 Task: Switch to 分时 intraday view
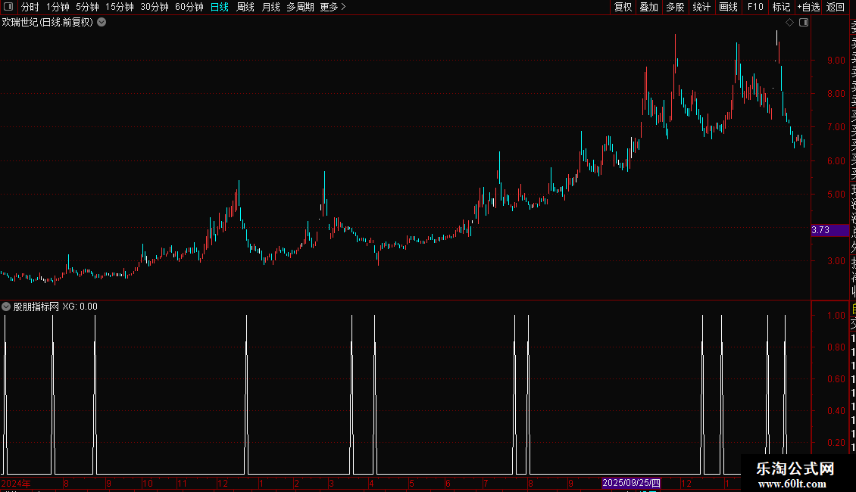pos(30,7)
